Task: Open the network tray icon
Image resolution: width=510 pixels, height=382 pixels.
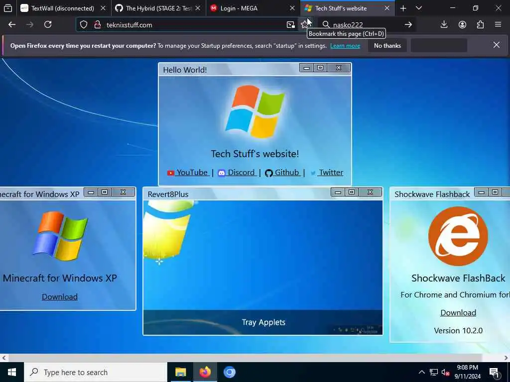Action: [x=434, y=372]
